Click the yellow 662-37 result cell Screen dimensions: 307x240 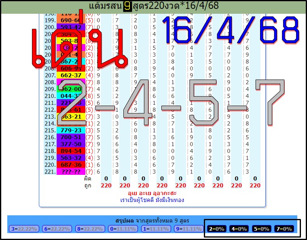click(x=70, y=75)
